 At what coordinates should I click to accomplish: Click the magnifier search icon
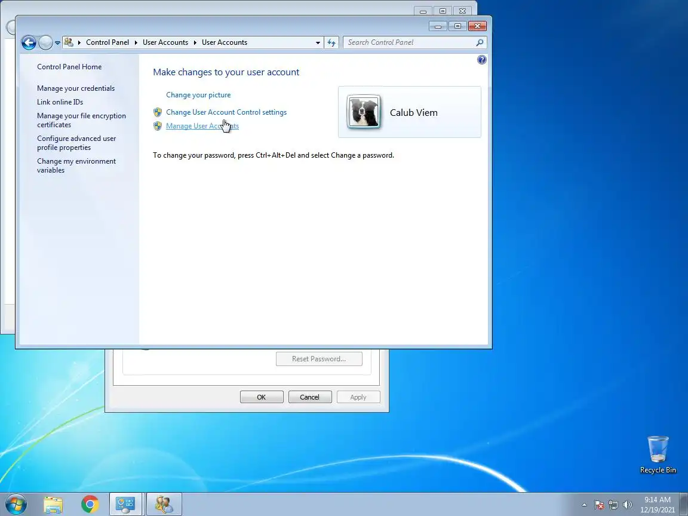pyautogui.click(x=480, y=42)
